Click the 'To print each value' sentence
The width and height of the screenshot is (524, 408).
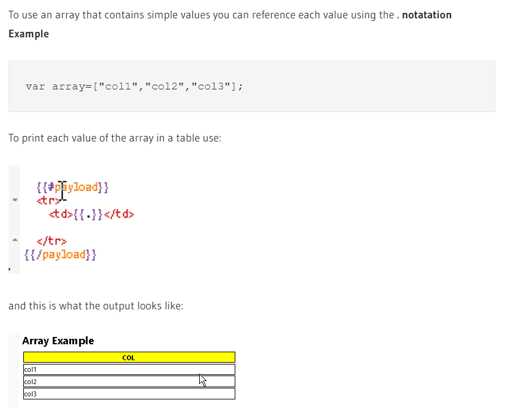(115, 138)
